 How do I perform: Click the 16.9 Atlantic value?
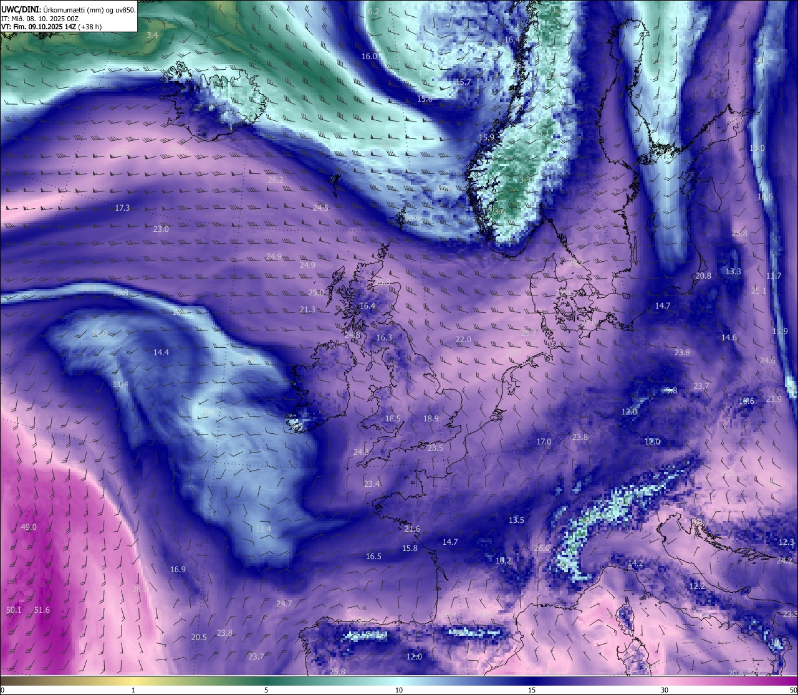(178, 569)
